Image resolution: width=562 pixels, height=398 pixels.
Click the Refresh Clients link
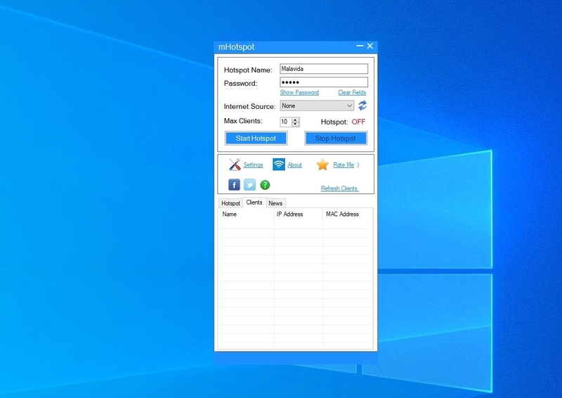(339, 188)
